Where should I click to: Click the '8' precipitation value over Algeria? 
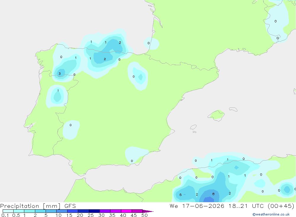[213, 194]
